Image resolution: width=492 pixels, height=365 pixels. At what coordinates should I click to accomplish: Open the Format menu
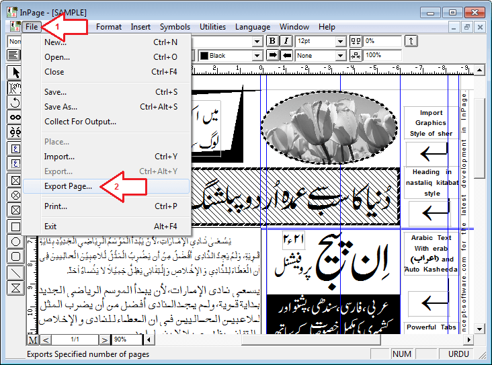click(x=109, y=27)
